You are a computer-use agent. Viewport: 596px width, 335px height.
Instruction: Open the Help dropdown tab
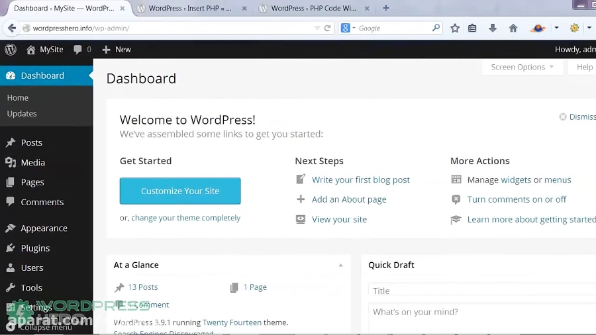[582, 68]
